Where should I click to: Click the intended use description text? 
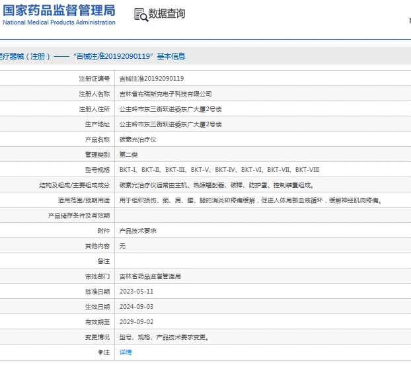pos(251,200)
